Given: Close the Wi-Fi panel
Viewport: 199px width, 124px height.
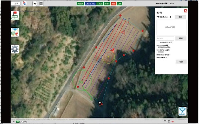Looking at the screenshot, I should point(185,11).
